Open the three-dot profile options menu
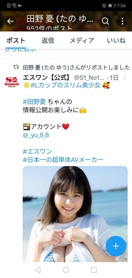 (122, 21)
